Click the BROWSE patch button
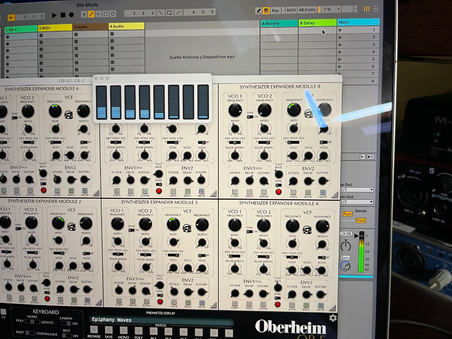The width and height of the screenshot is (452, 339). pyautogui.click(x=94, y=330)
